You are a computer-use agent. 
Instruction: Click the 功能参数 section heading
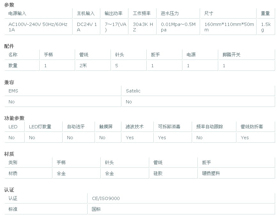point(14,118)
